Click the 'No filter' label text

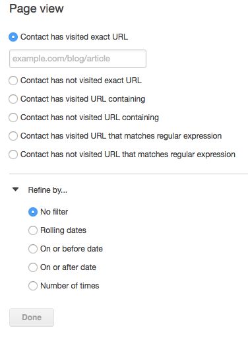click(x=54, y=212)
